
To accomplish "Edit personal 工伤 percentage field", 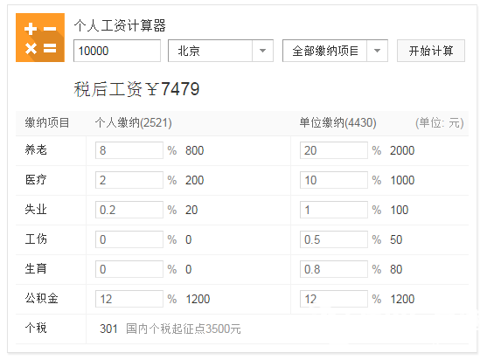I will tap(129, 239).
